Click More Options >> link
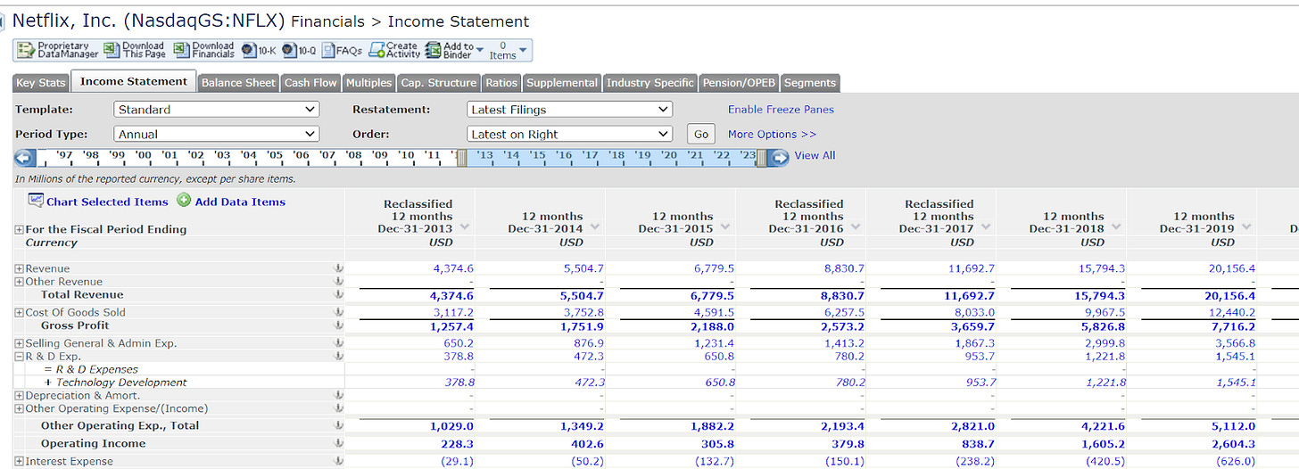This screenshot has width=1299, height=469. (772, 134)
